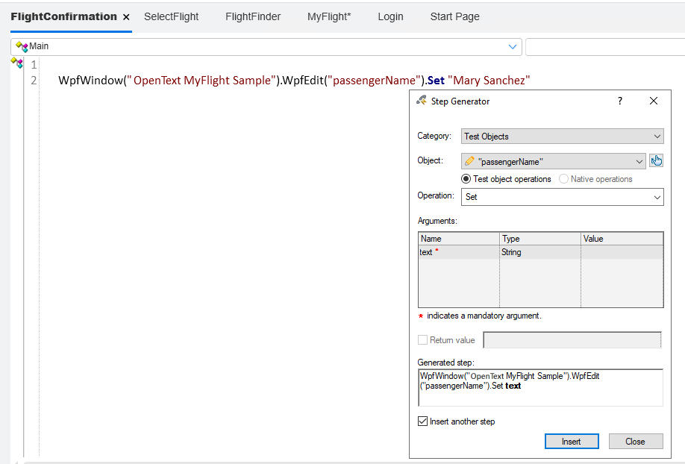
Task: Uncheck the Insert another step checkbox
Action: click(x=423, y=421)
